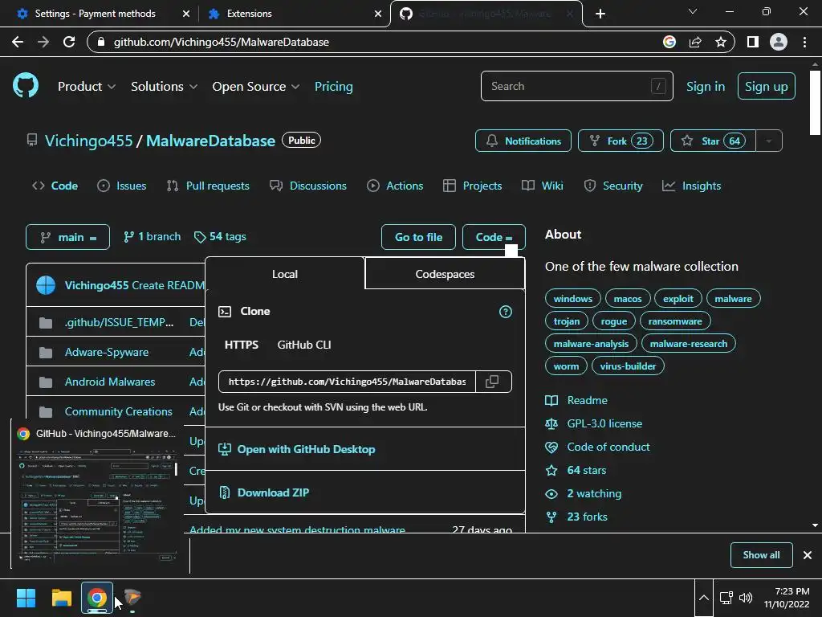Image resolution: width=822 pixels, height=617 pixels.
Task: Click the Chrome taskbar icon
Action: pyautogui.click(x=96, y=598)
